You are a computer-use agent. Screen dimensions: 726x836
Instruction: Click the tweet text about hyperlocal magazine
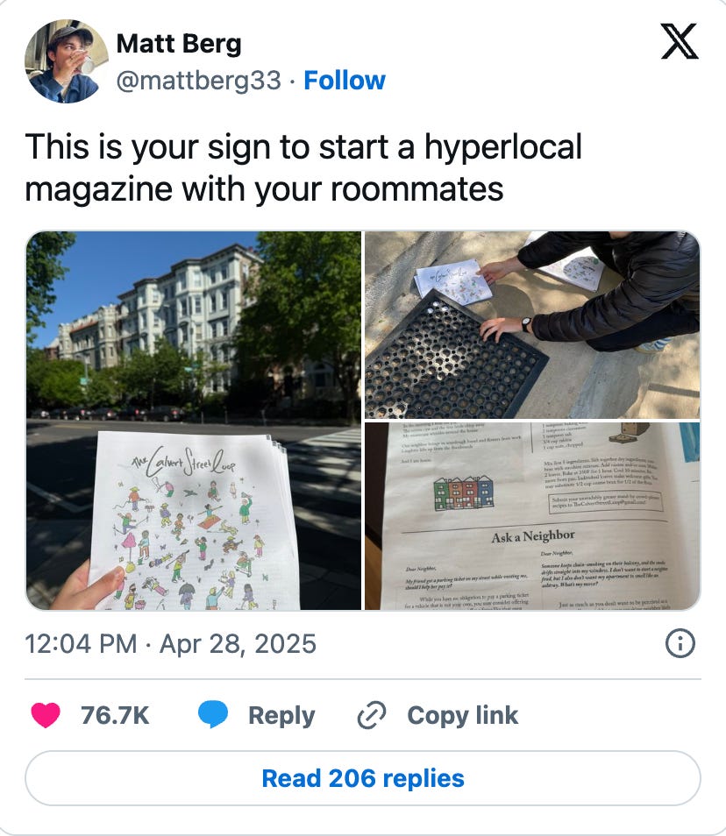(303, 167)
